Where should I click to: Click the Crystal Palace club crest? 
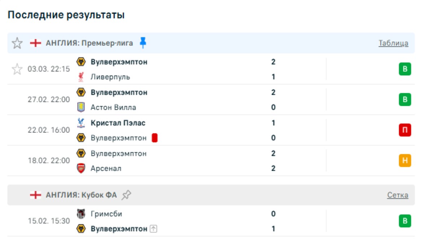click(81, 123)
